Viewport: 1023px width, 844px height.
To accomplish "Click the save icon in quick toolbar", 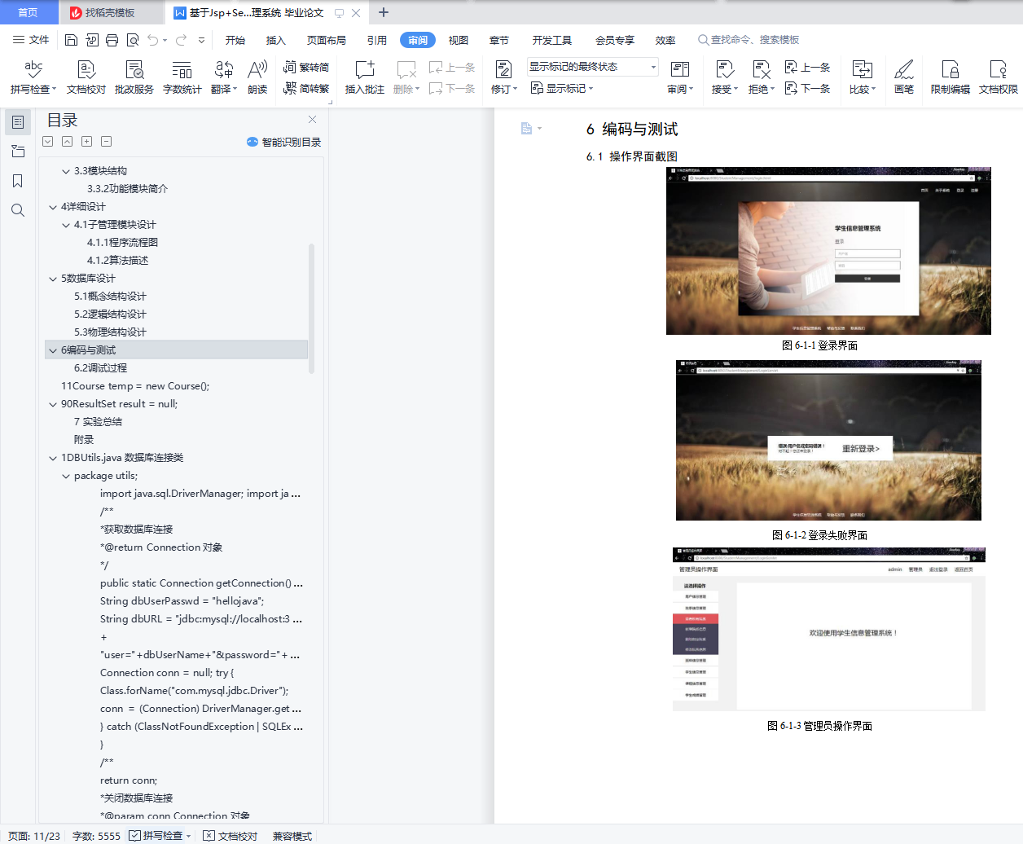I will click(x=71, y=40).
